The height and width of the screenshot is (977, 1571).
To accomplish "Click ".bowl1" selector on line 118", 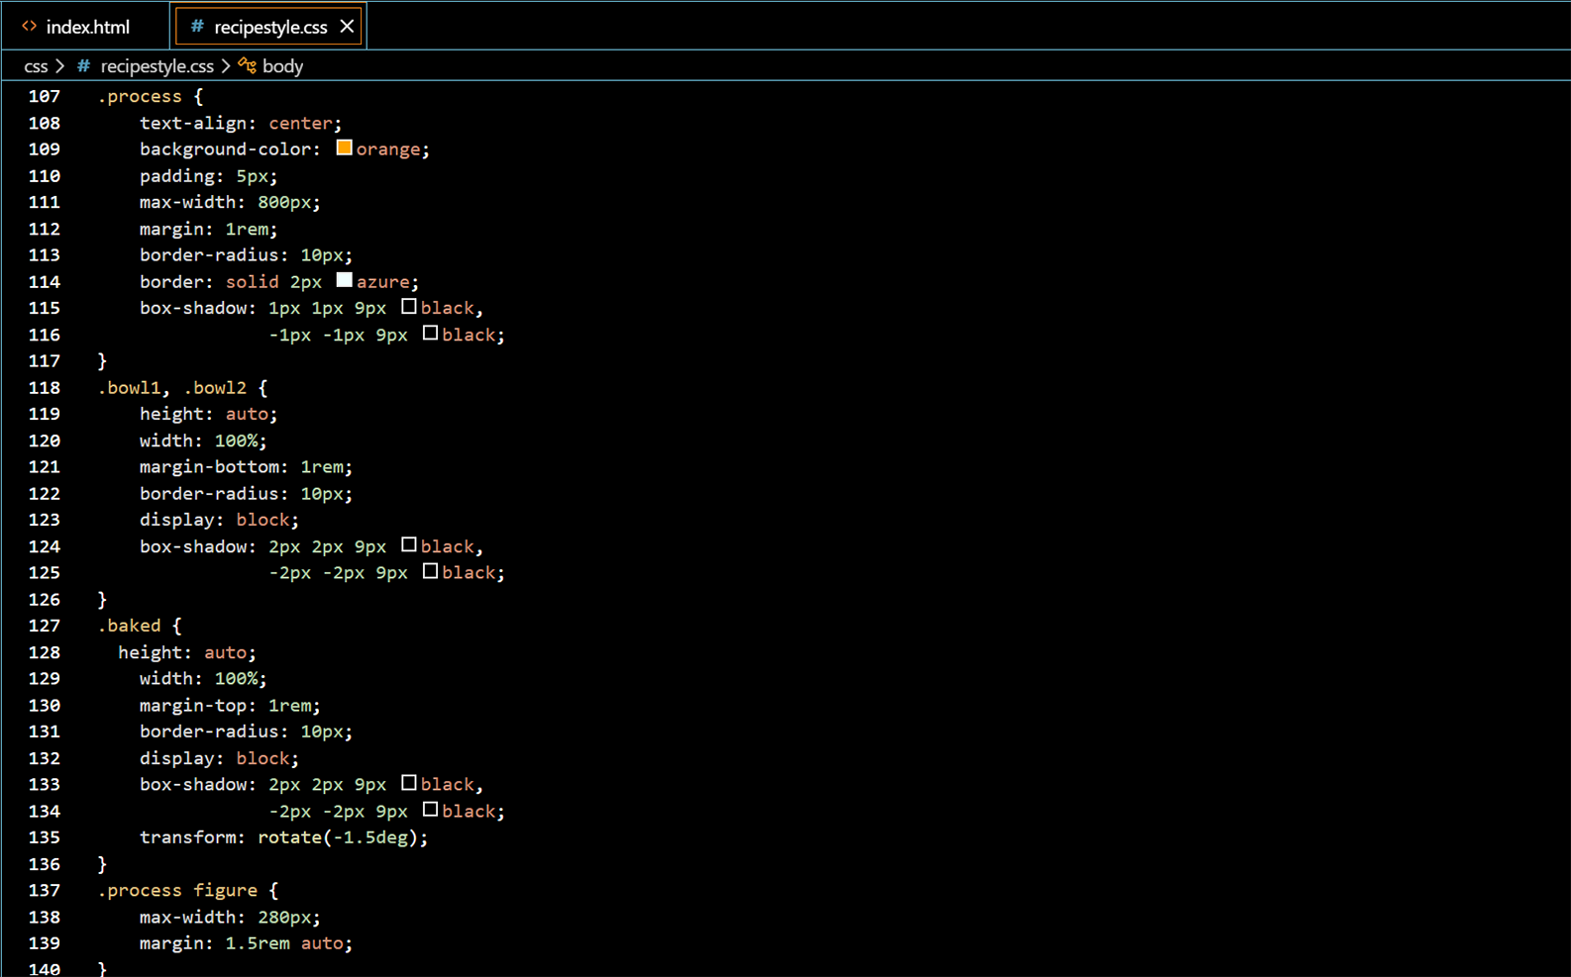I will [x=129, y=388].
